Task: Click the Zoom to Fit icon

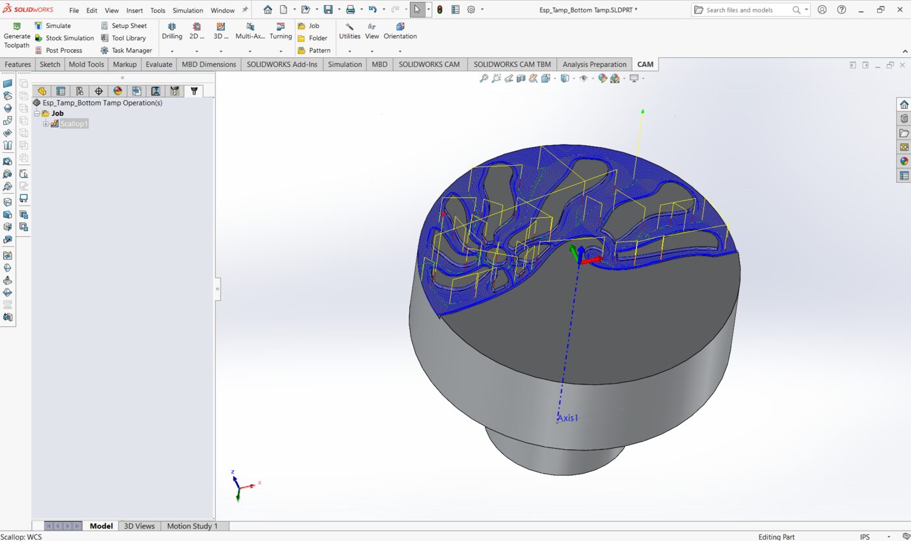Action: (483, 78)
